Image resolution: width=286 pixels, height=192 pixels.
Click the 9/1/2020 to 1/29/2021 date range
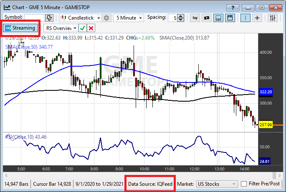pyautogui.click(x=99, y=184)
